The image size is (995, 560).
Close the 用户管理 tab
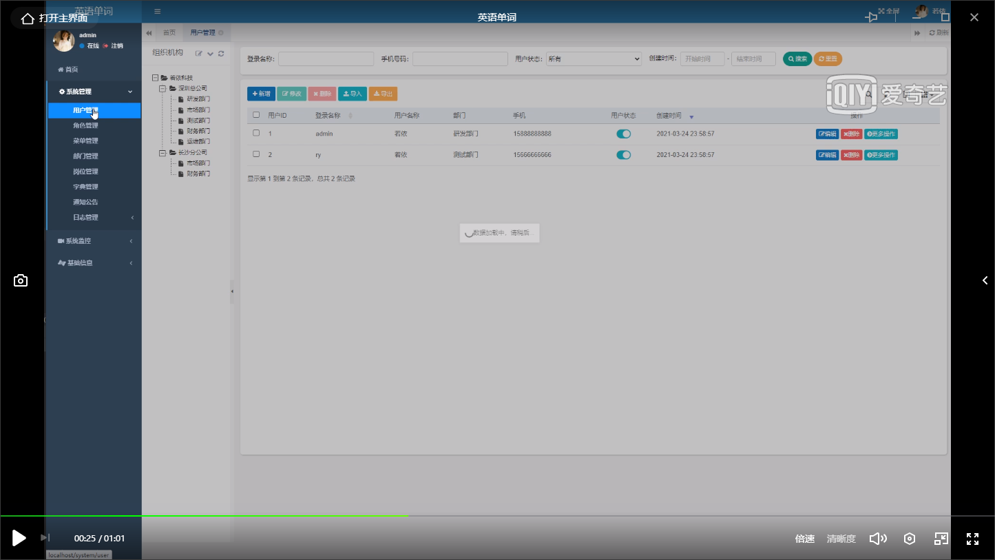click(221, 33)
